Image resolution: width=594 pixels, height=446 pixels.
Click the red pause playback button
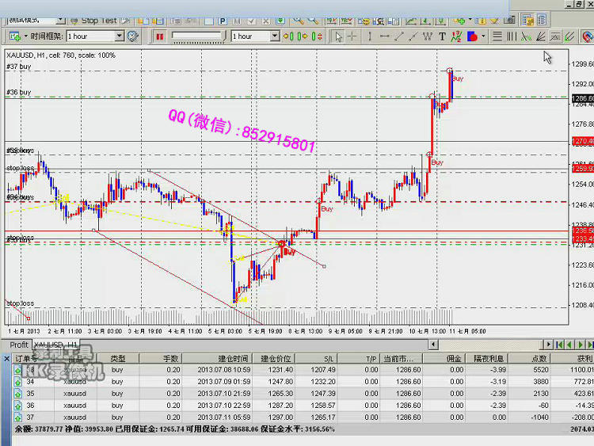tap(160, 36)
